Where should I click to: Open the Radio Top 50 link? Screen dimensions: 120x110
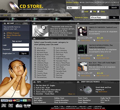click(105, 98)
